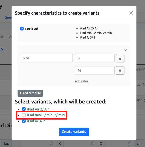Check the iPad mini 3/ mini 2/ mini variant
Image resolution: width=145 pixels, height=147 pixels.
[x=24, y=115]
